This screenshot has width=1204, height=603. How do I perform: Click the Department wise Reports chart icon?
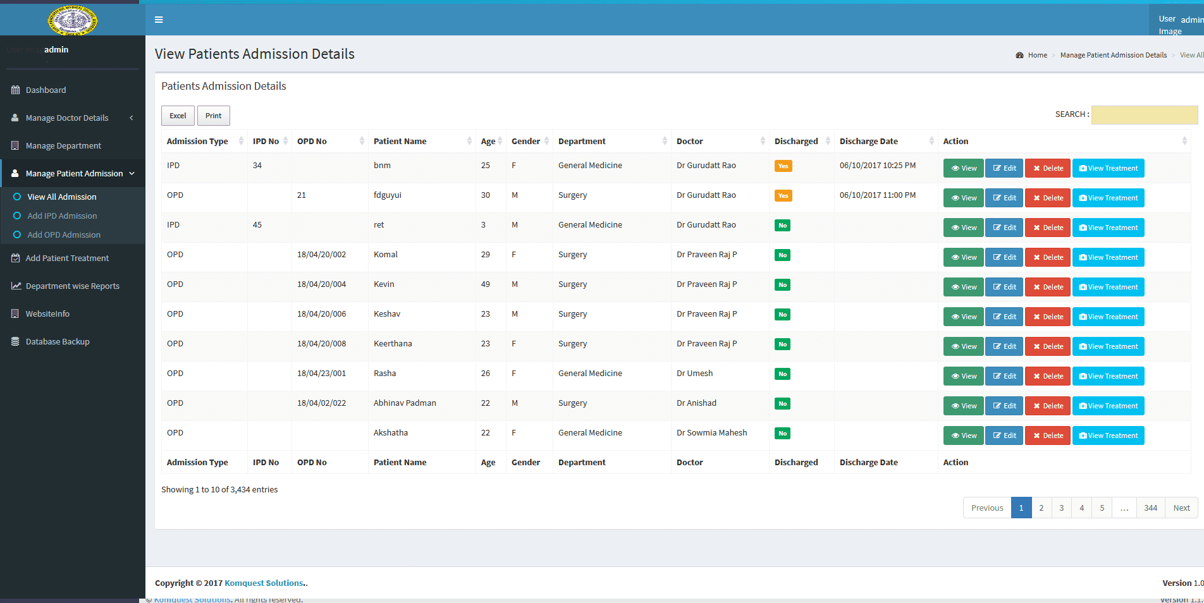pos(16,286)
